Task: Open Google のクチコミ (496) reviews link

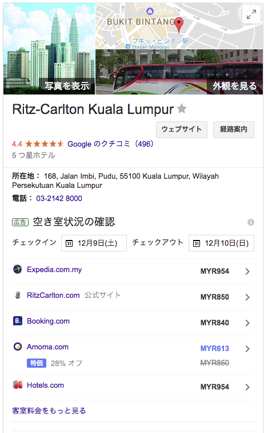Action: [x=110, y=144]
